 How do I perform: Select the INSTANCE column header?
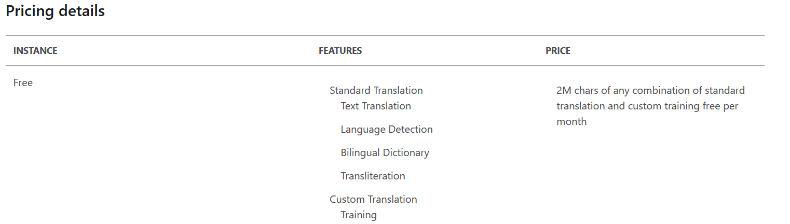[35, 51]
